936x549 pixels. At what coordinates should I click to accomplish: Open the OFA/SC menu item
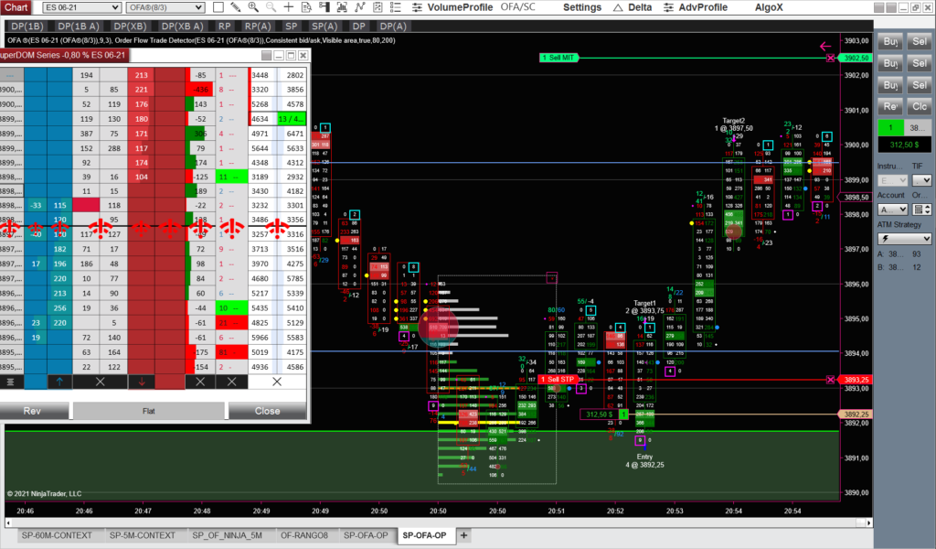tap(517, 7)
